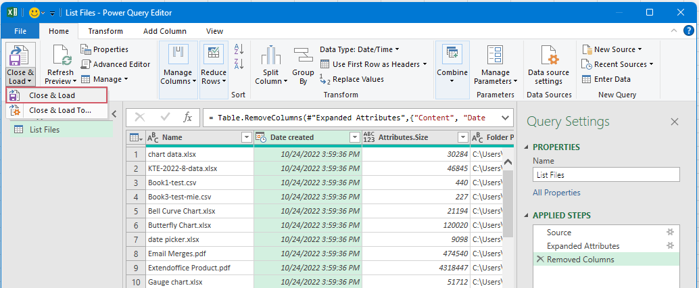Sort descending Z to A
This screenshot has height=288, width=699.
click(239, 64)
